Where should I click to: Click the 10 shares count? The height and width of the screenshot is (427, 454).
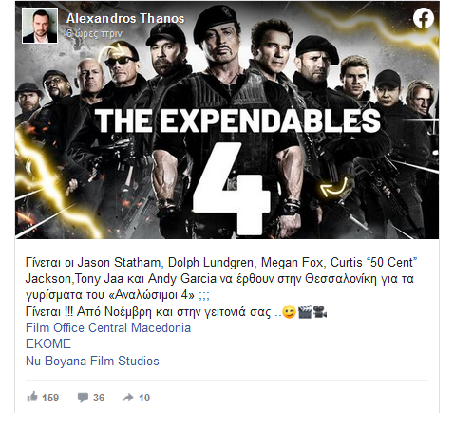tap(144, 398)
